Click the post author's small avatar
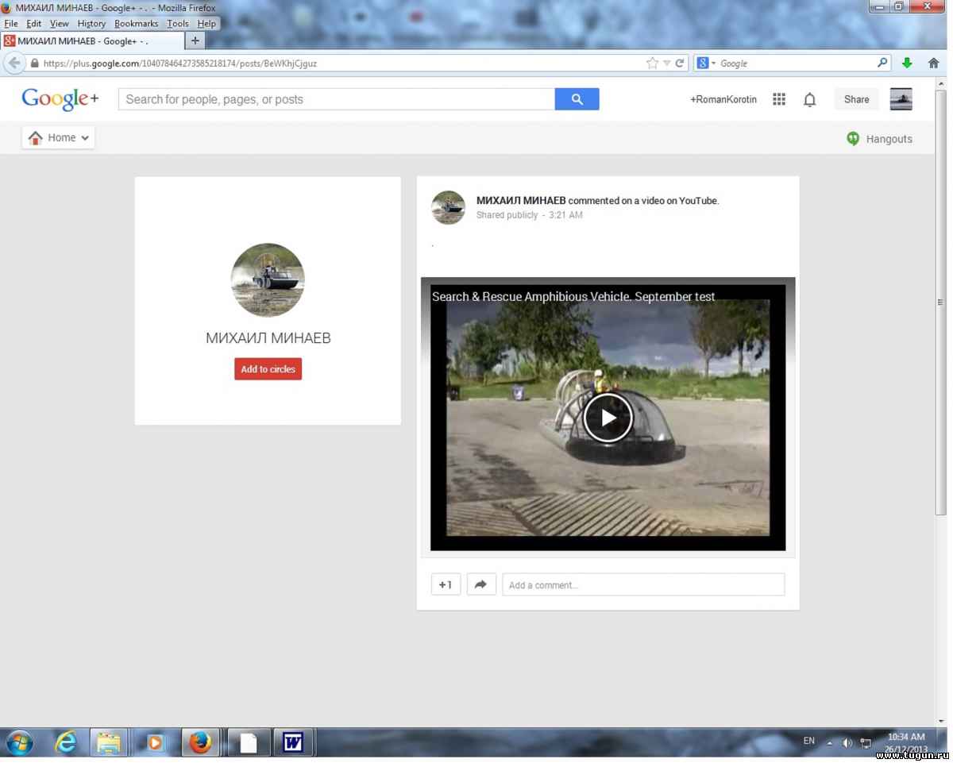 pos(448,207)
